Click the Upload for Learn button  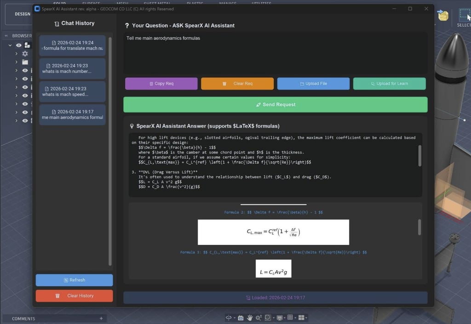pos(389,84)
